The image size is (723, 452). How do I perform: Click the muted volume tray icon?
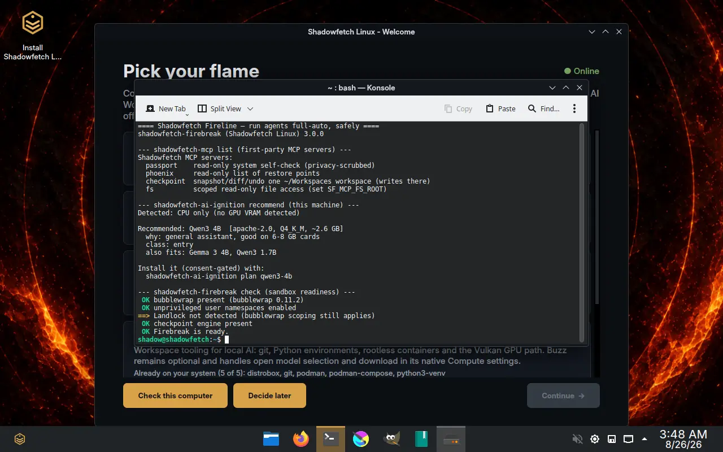tap(577, 439)
